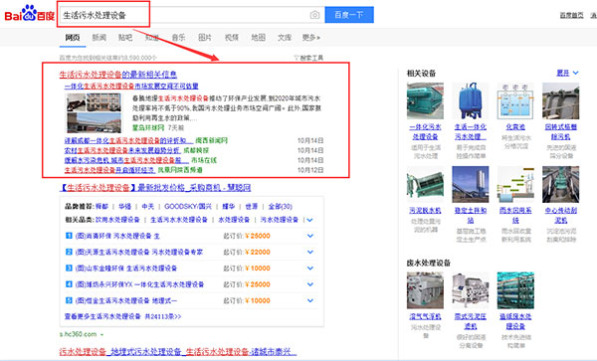This screenshot has width=597, height=361.
Task: Open 造纸废水处理设备 text link
Action: (515, 321)
